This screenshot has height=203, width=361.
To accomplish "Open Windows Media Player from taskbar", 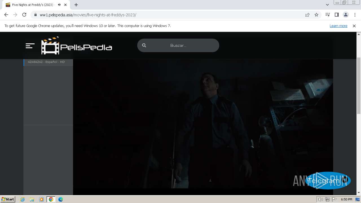I will pyautogui.click(x=41, y=199).
